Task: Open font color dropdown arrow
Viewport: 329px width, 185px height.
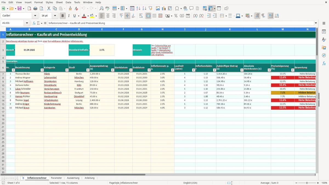Action: (88, 16)
